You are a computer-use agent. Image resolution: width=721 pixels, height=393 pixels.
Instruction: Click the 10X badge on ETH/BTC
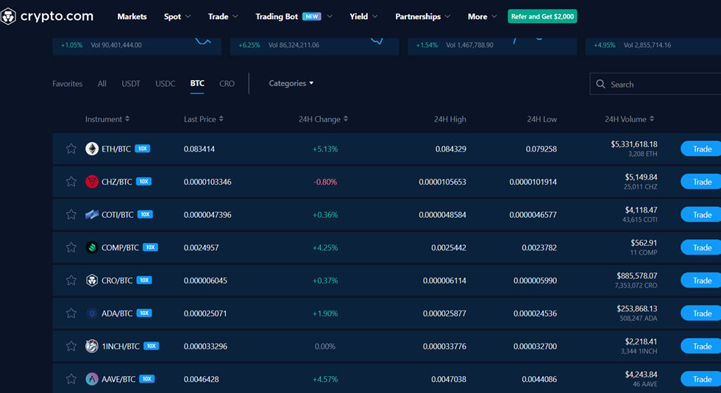coord(143,149)
